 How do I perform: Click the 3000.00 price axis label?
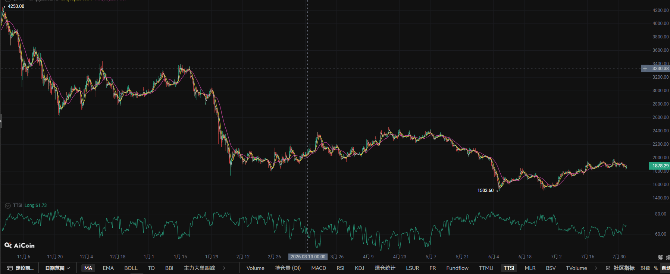(660, 91)
